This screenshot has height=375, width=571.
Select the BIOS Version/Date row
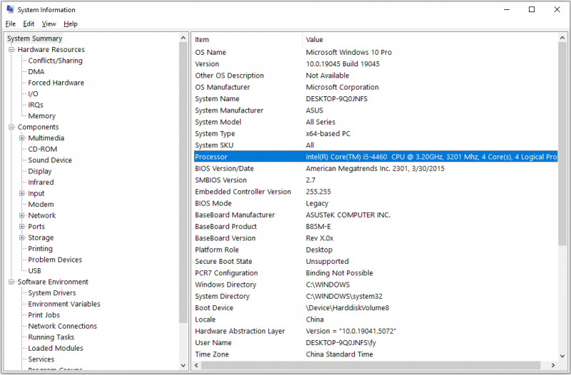tap(375, 168)
